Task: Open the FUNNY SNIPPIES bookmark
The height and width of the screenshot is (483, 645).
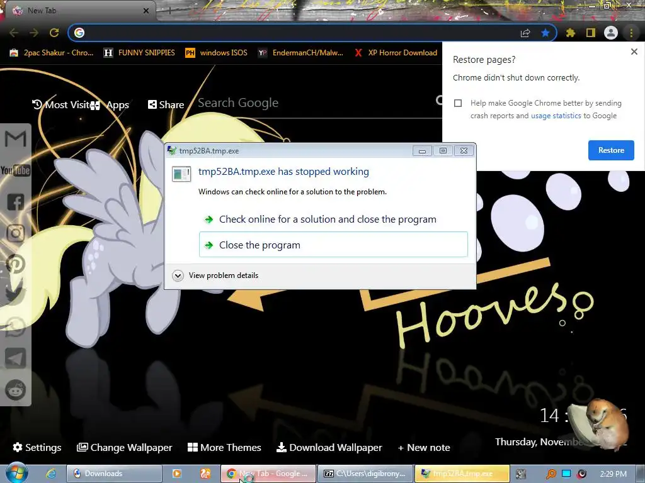Action: point(139,53)
